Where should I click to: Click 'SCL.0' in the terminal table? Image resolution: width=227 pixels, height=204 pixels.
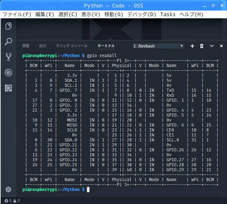pyautogui.click(x=173, y=140)
